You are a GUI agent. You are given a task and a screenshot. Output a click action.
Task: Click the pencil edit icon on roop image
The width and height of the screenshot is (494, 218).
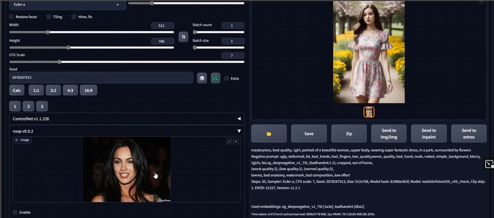[229, 141]
